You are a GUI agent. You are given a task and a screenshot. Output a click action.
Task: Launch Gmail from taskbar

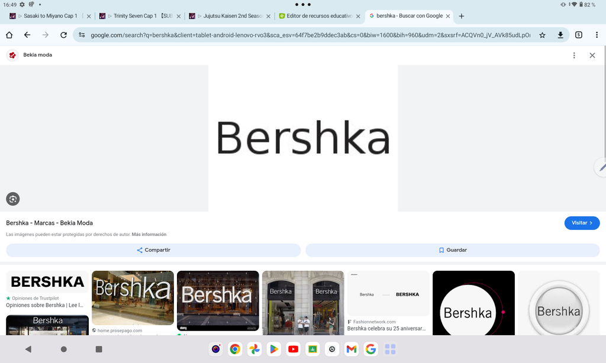coord(352,349)
